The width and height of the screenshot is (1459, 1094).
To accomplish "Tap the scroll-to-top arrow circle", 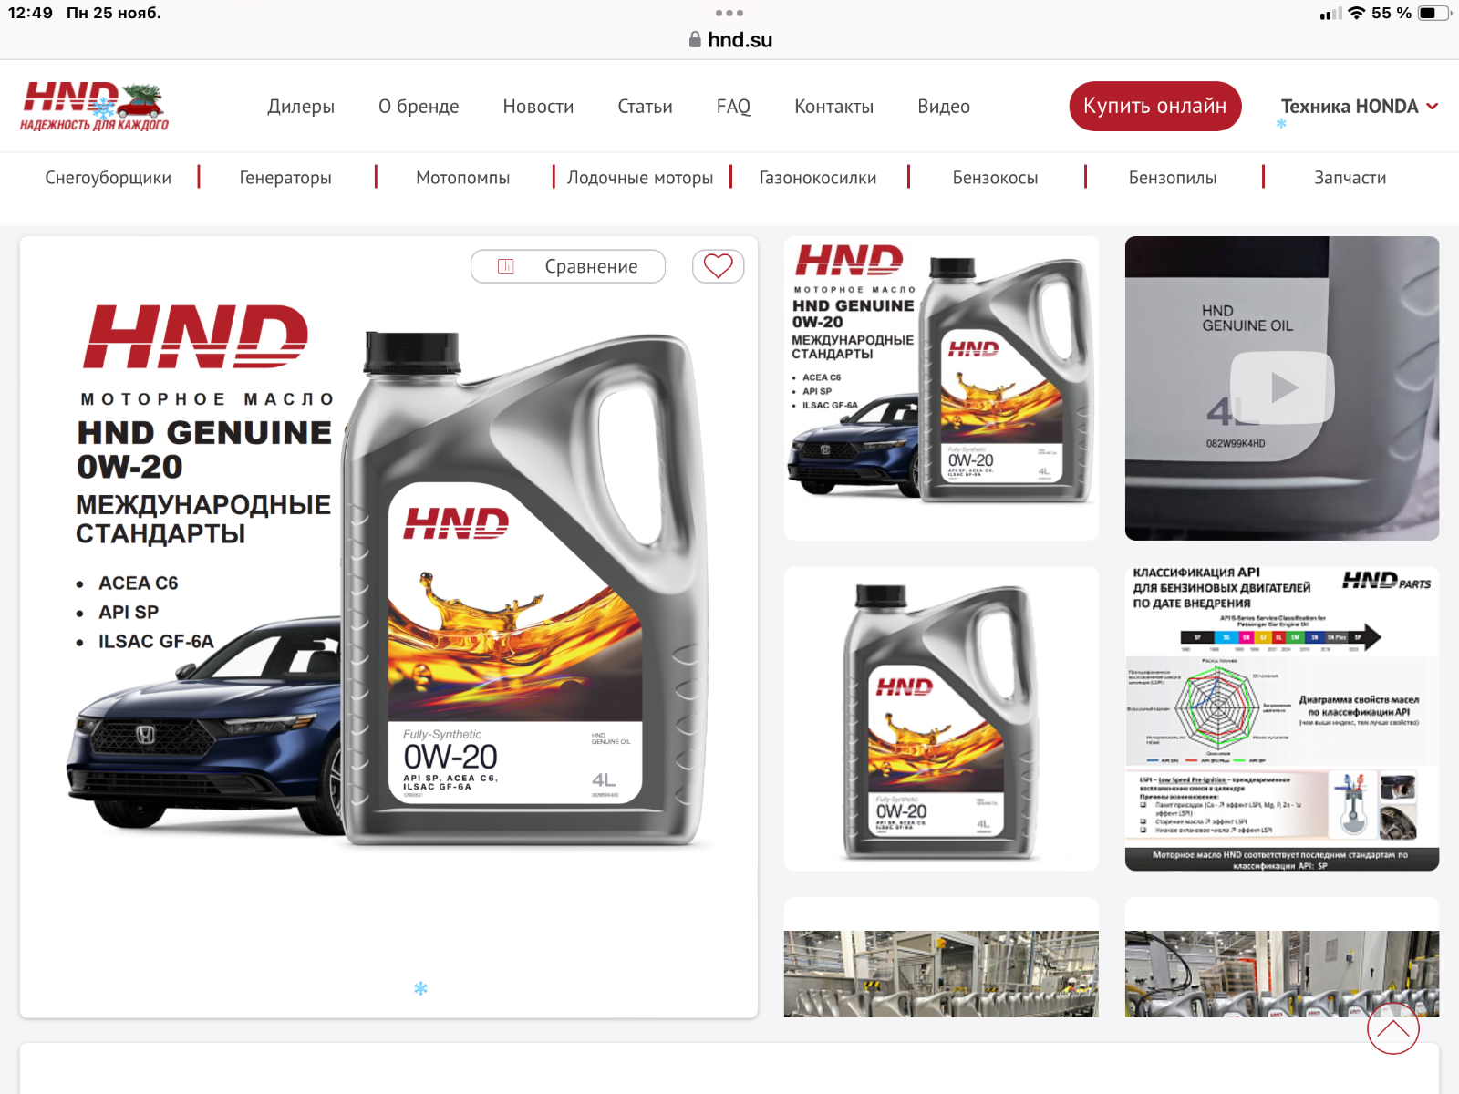I will (1393, 1028).
